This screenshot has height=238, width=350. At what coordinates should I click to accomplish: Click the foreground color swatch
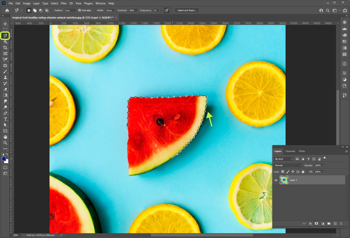point(4,159)
